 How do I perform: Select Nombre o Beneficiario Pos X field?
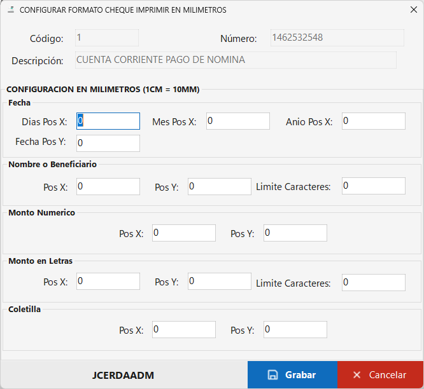coord(108,186)
